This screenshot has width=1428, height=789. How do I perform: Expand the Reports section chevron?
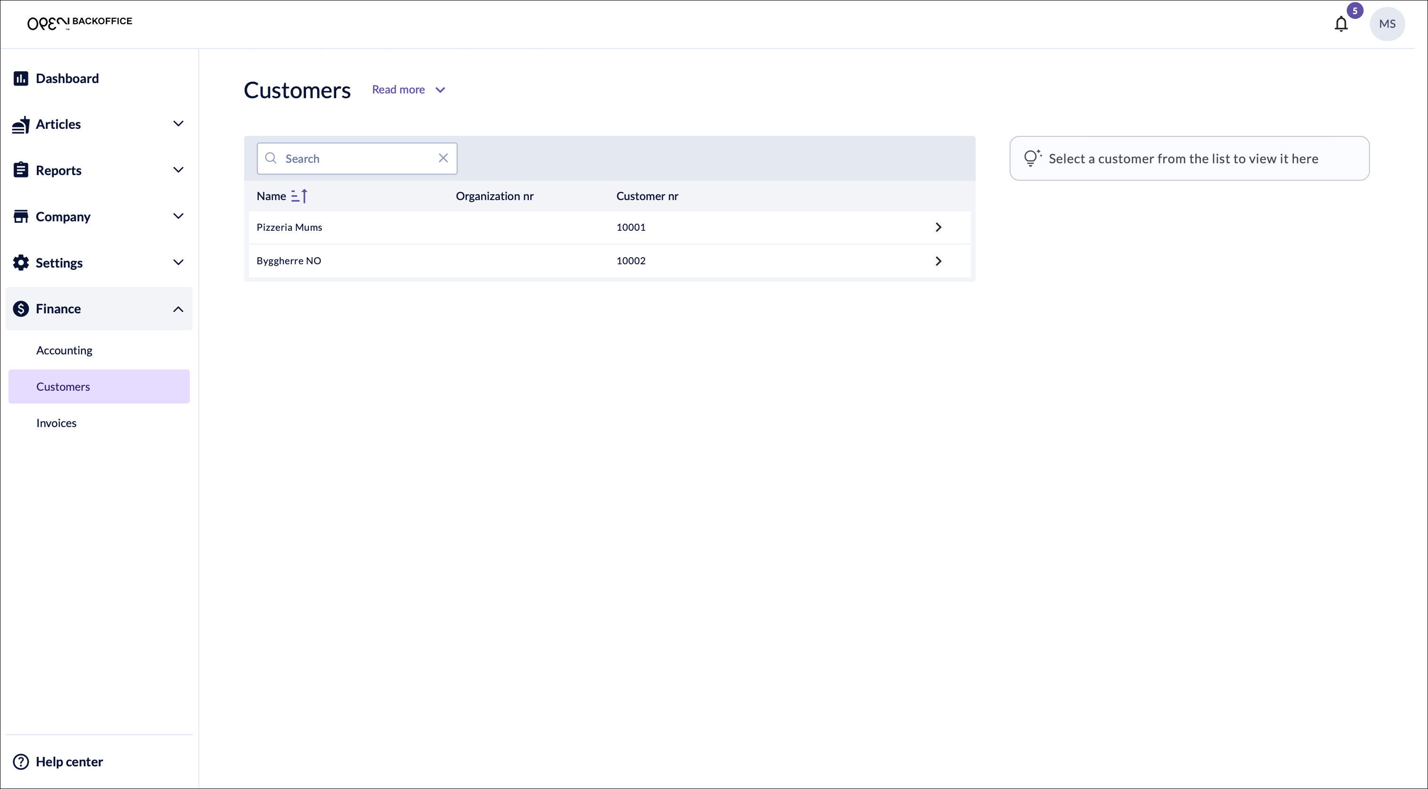coord(178,170)
